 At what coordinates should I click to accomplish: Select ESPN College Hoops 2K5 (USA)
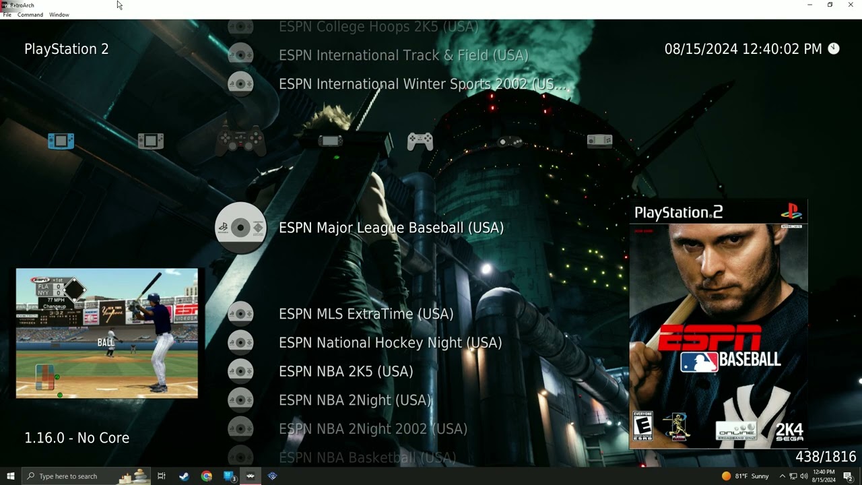tap(378, 26)
